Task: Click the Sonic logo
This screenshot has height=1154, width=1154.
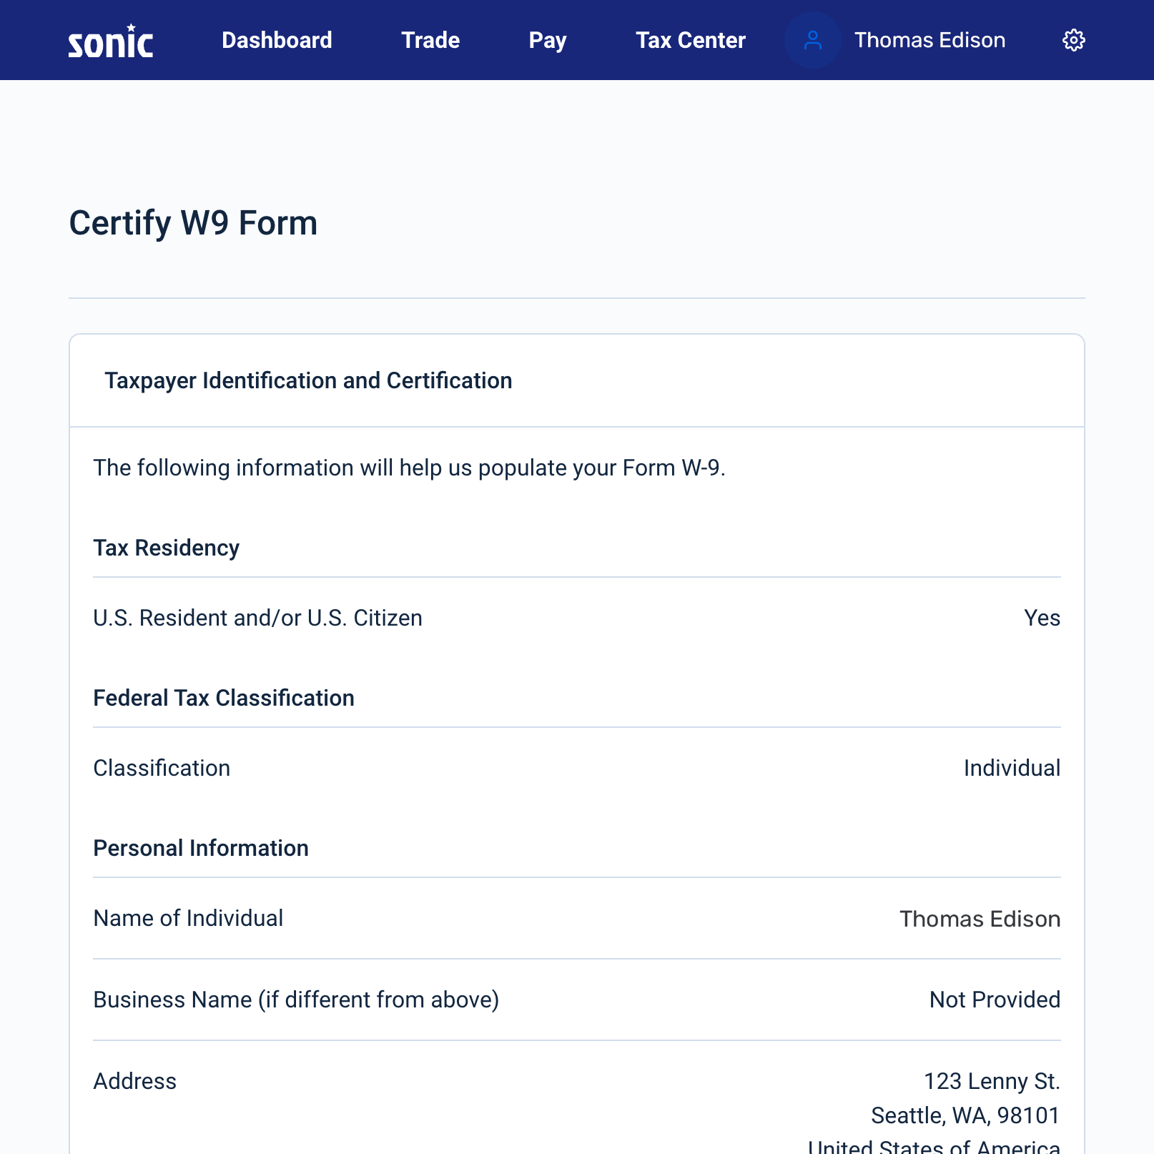Action: (x=110, y=41)
